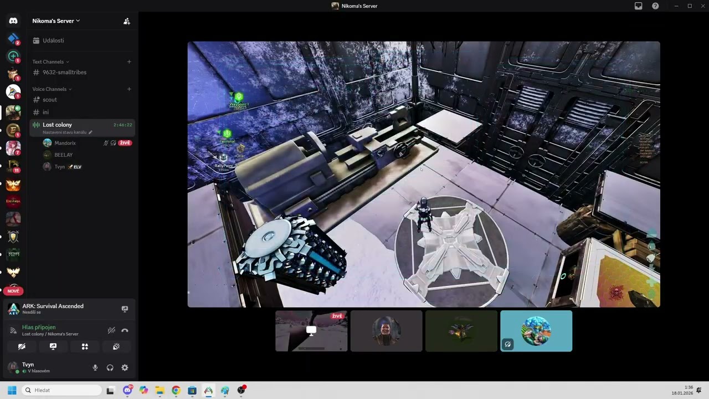Open Hlas připojen connection details

tap(51, 330)
